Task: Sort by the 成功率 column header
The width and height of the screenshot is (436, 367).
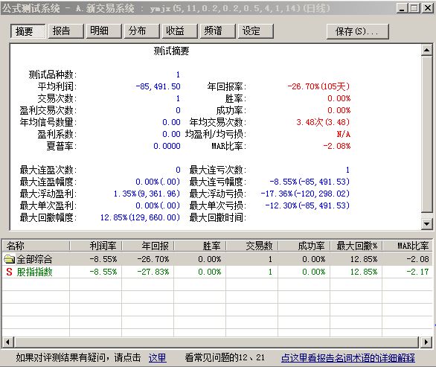Action: pyautogui.click(x=304, y=246)
